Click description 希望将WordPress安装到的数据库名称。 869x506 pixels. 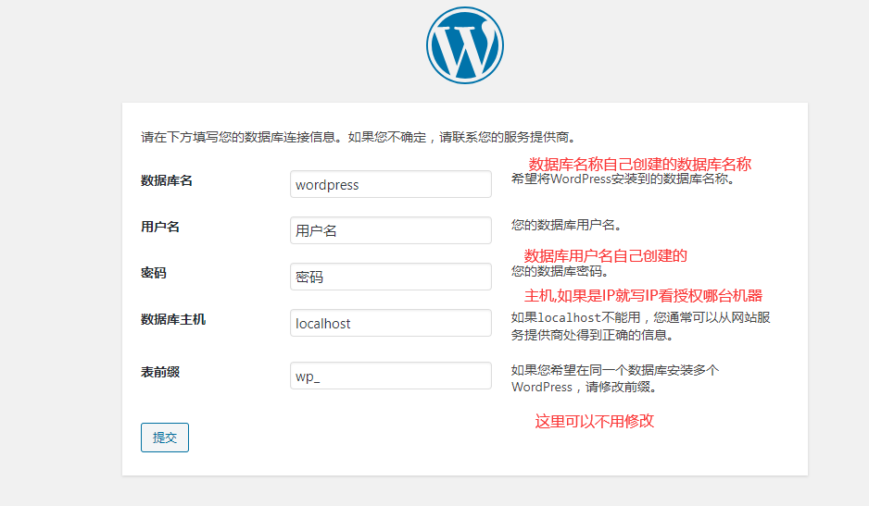click(x=623, y=179)
